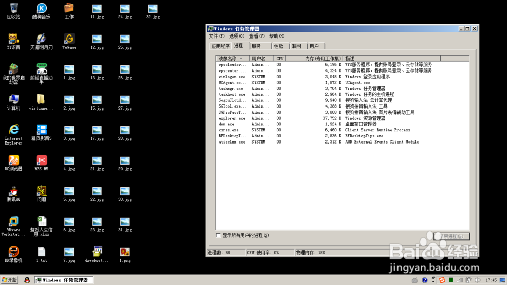
Task: Click the QQ penguin quick launch icon
Action: click(27, 280)
